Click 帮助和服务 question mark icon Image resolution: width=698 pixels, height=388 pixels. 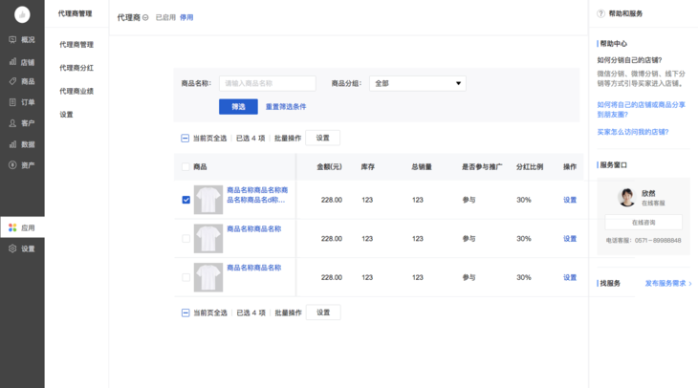pos(600,14)
